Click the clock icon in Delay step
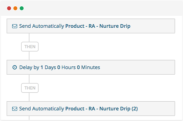183x121 pixels. (x=15, y=67)
